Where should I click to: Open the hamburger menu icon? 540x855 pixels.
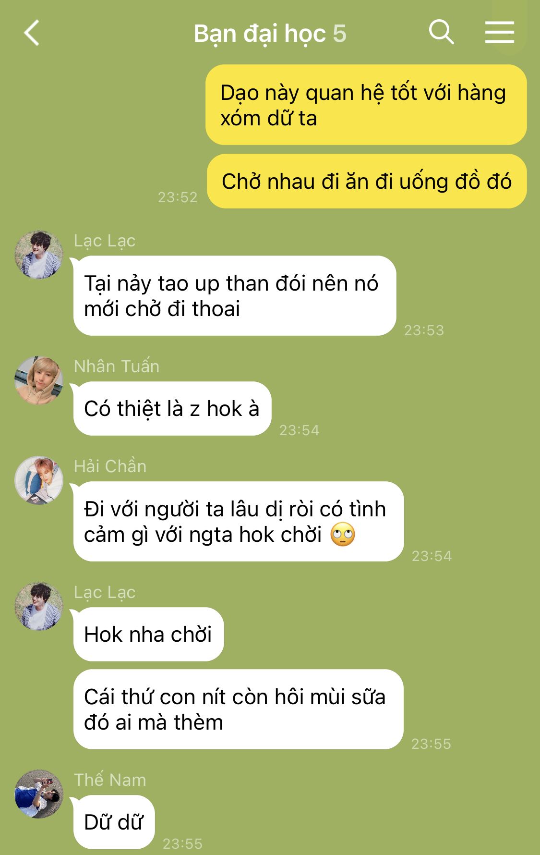pyautogui.click(x=499, y=32)
